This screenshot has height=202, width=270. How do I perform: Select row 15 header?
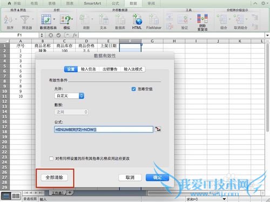(5, 117)
